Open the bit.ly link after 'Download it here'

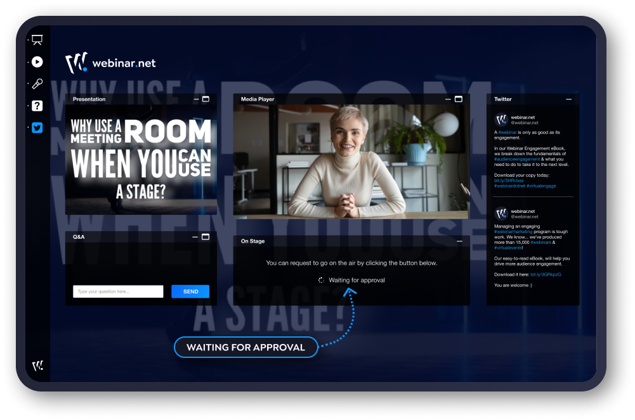pos(546,274)
